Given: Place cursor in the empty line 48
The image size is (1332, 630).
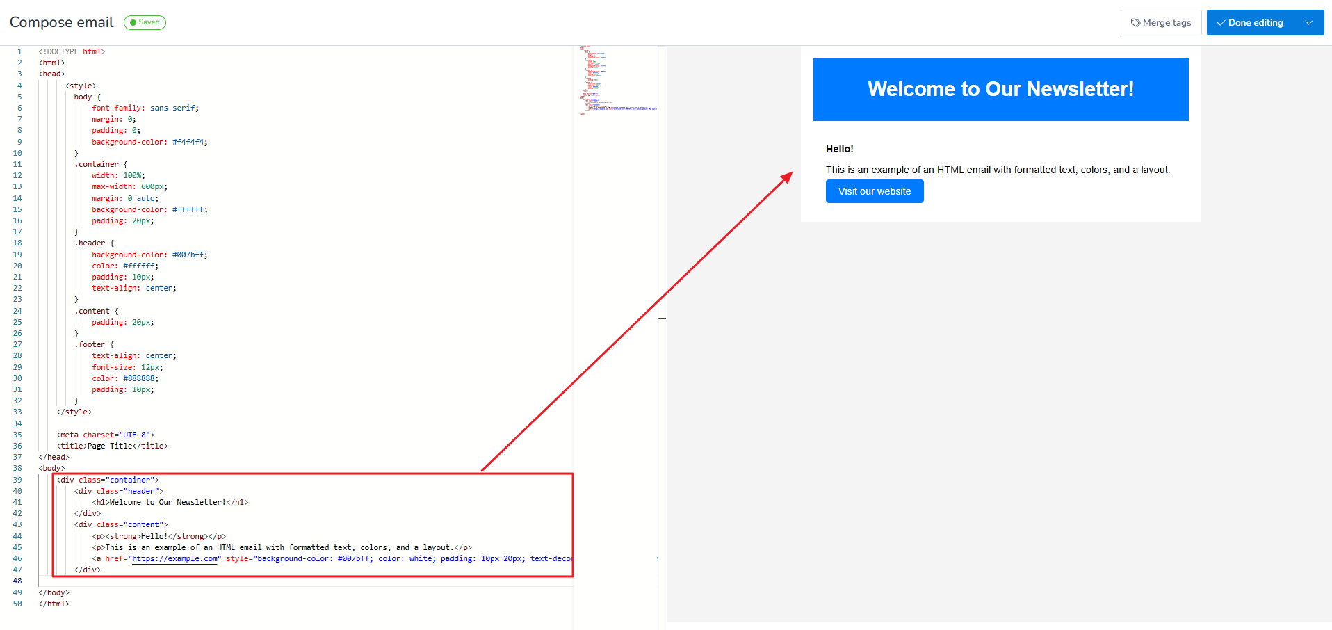Looking at the screenshot, I should 209,581.
